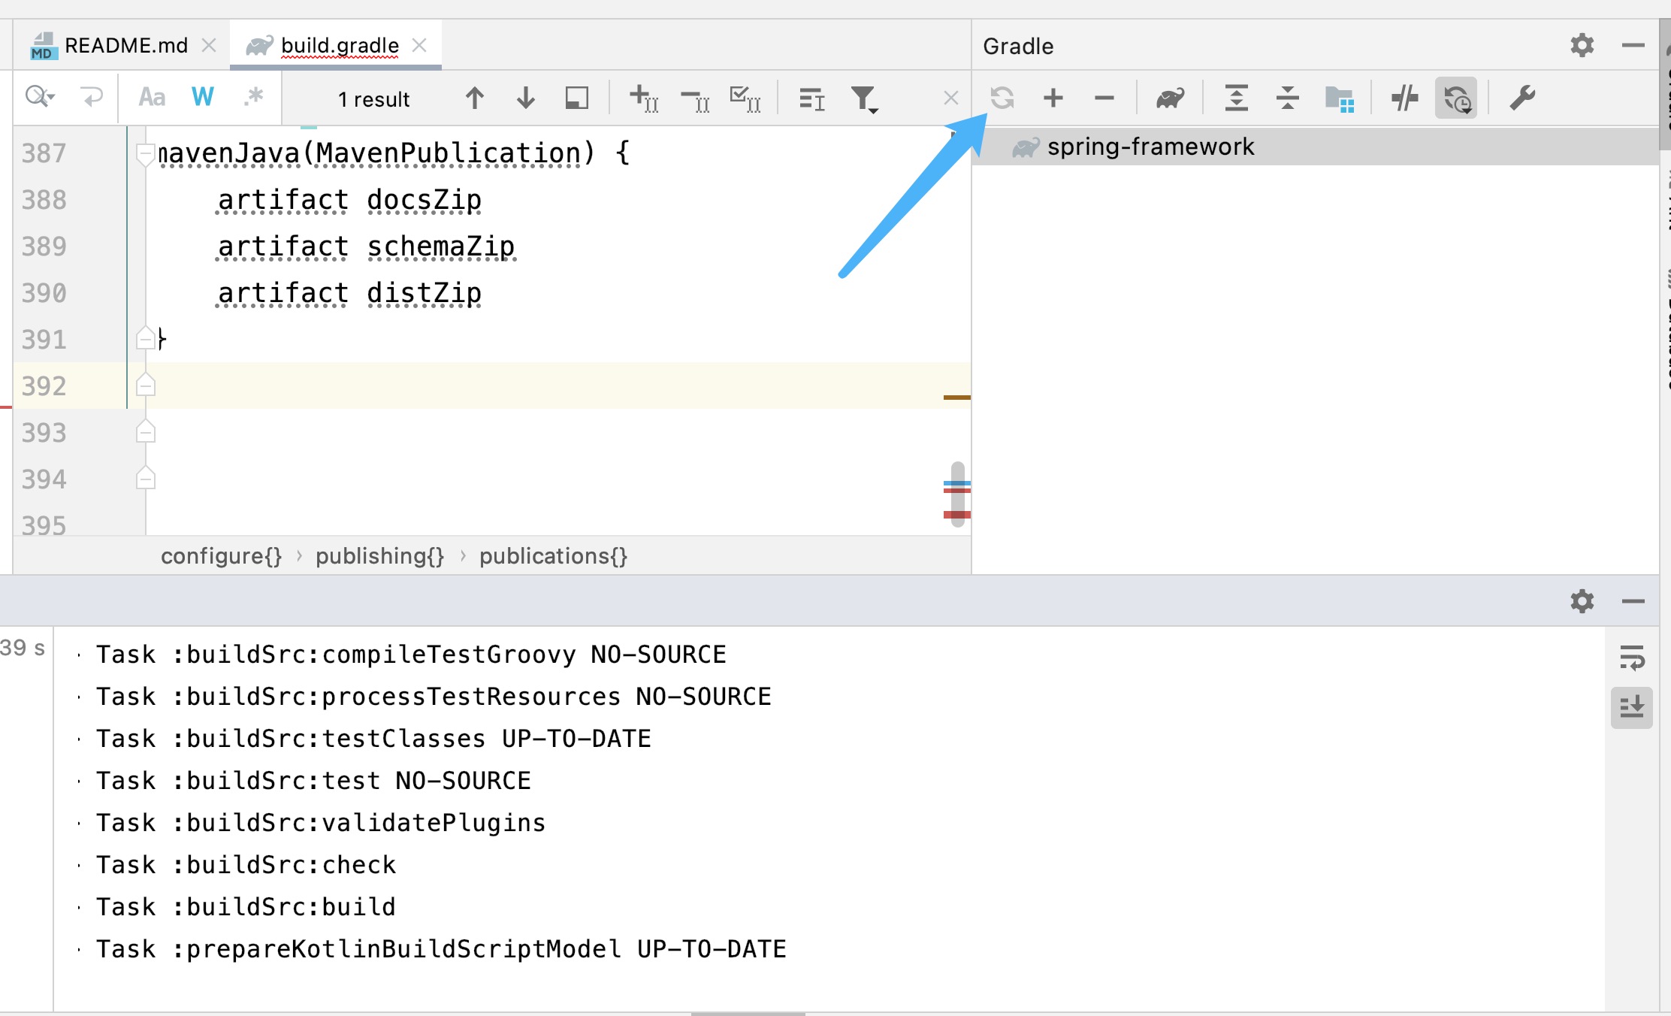Image resolution: width=1671 pixels, height=1016 pixels.
Task: Open the search history magnifier dropdown
Action: point(40,97)
